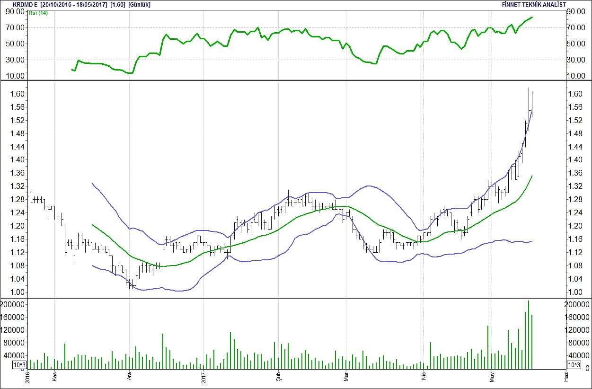
Task: Click the 1.48 price label on left axis
Action: point(18,133)
